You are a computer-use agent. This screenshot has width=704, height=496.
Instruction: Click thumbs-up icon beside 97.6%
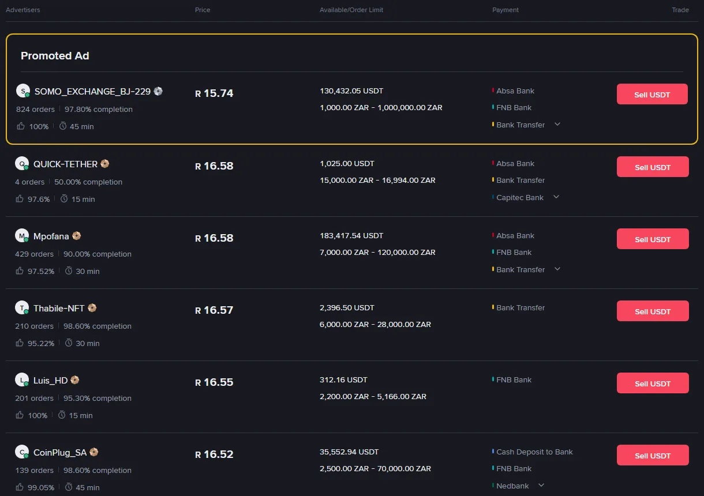click(20, 198)
